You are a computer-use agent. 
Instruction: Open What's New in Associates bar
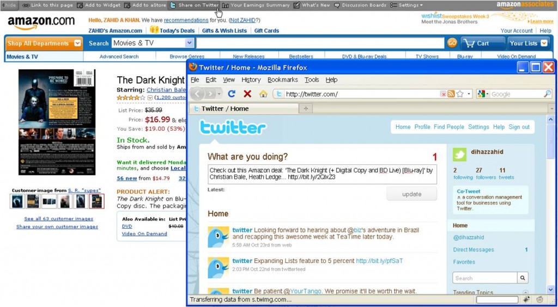pyautogui.click(x=311, y=5)
